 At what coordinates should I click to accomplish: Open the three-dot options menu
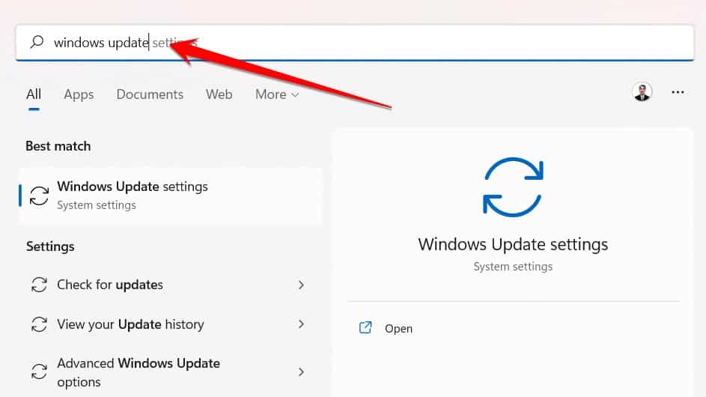coord(678,92)
